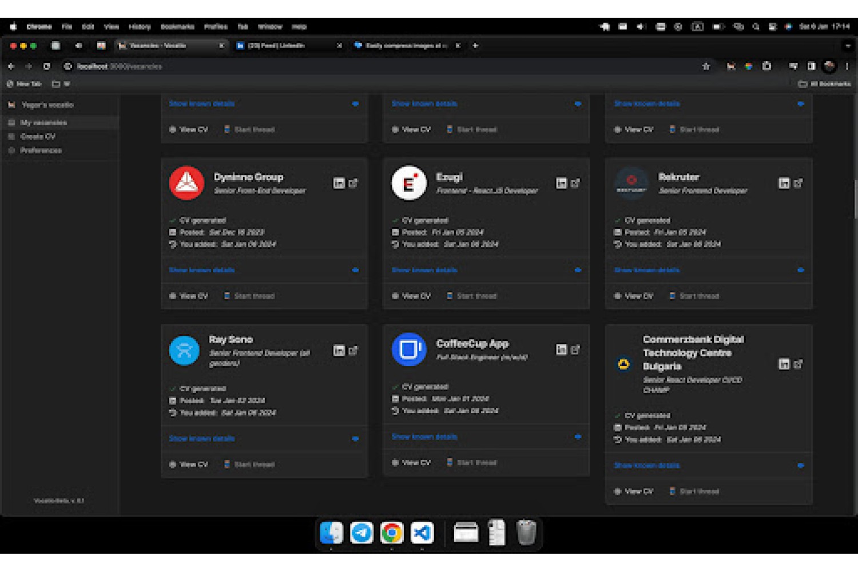Open LinkedIn icon on Rekruter card
858x572 pixels.
click(x=784, y=183)
